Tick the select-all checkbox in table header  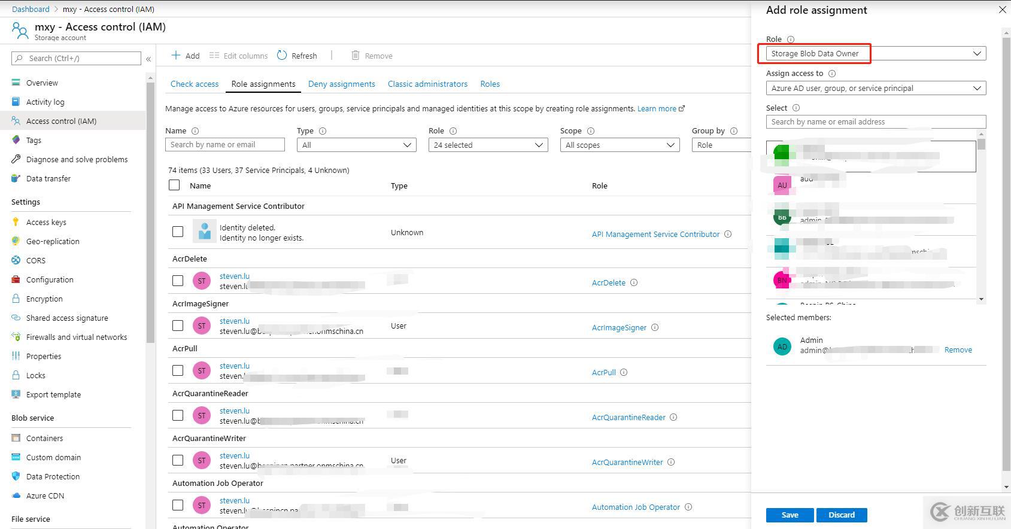coord(174,185)
